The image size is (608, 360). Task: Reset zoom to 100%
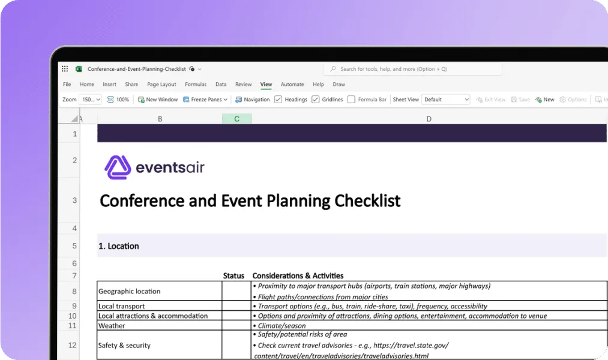pyautogui.click(x=118, y=100)
